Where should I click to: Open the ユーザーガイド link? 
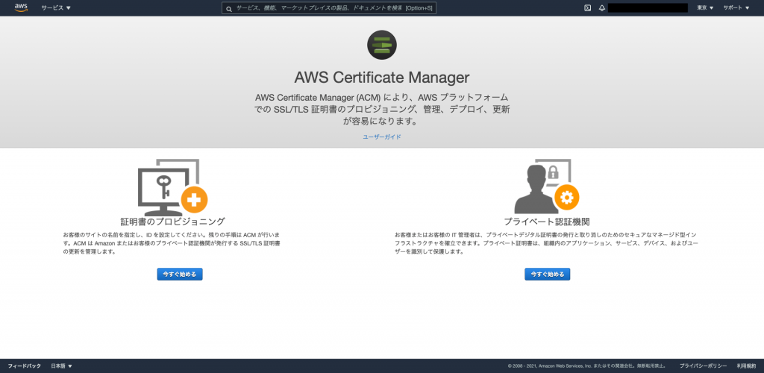coord(381,137)
